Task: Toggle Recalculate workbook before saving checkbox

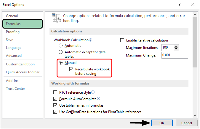Action: pyautogui.click(x=71, y=69)
